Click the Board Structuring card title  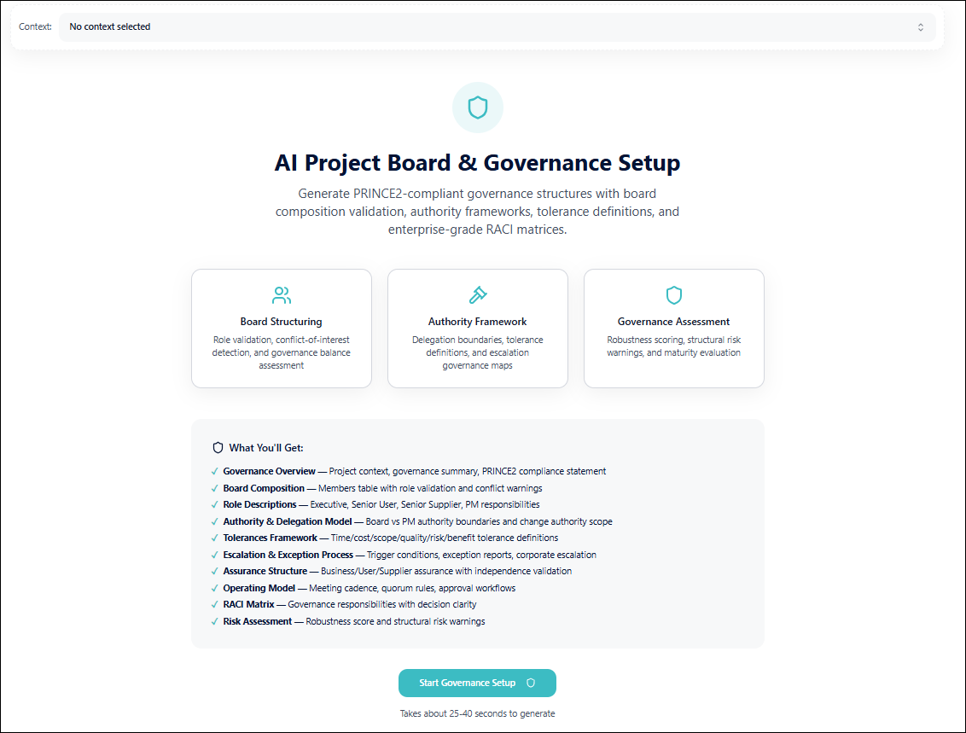click(x=281, y=322)
